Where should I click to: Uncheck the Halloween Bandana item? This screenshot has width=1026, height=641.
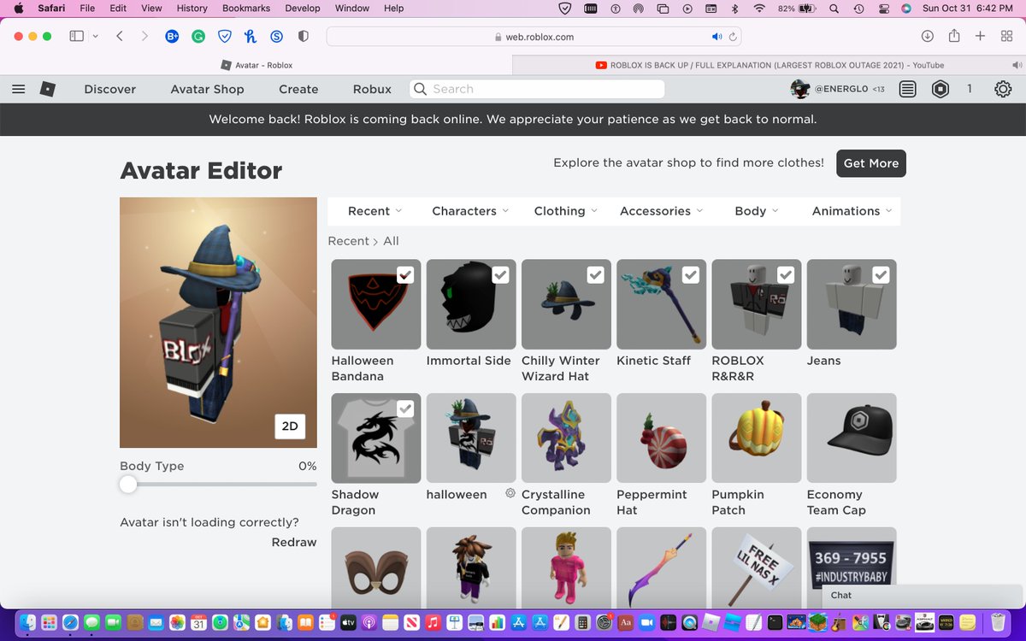(x=405, y=275)
